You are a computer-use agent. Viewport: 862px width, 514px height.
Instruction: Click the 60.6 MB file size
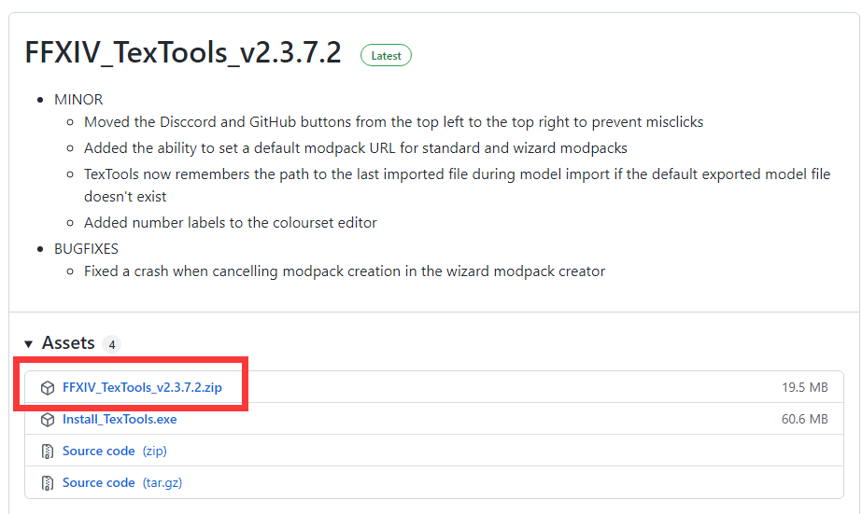pyautogui.click(x=804, y=420)
